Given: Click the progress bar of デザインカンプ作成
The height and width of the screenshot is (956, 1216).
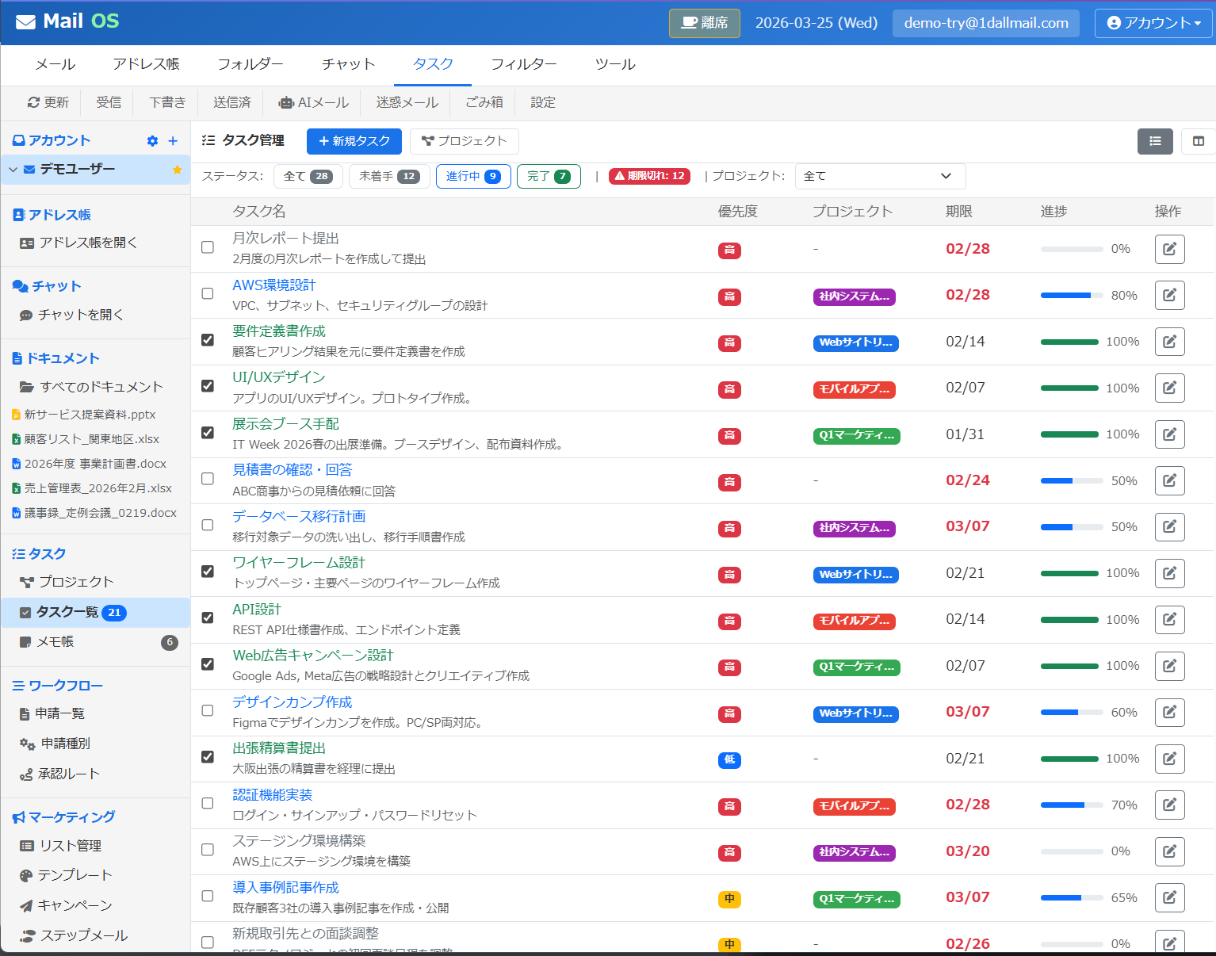Looking at the screenshot, I should pos(1072,712).
